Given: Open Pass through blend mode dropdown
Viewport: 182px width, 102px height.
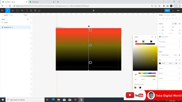Looking at the screenshot, I should 166,55.
